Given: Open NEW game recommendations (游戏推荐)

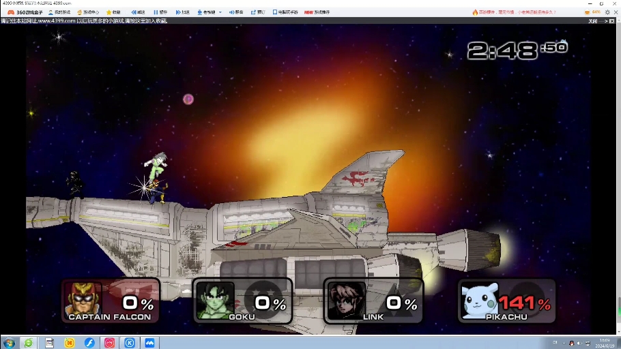Looking at the screenshot, I should [x=317, y=12].
